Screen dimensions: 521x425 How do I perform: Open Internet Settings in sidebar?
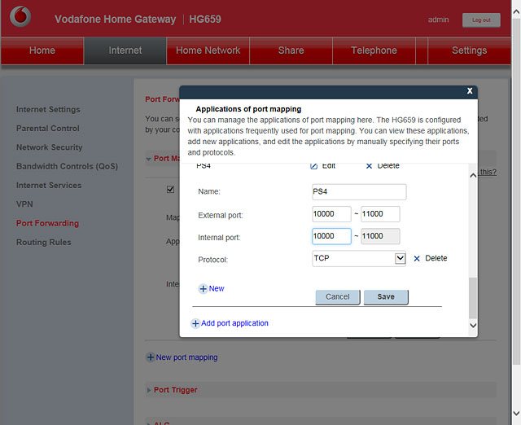(x=48, y=109)
